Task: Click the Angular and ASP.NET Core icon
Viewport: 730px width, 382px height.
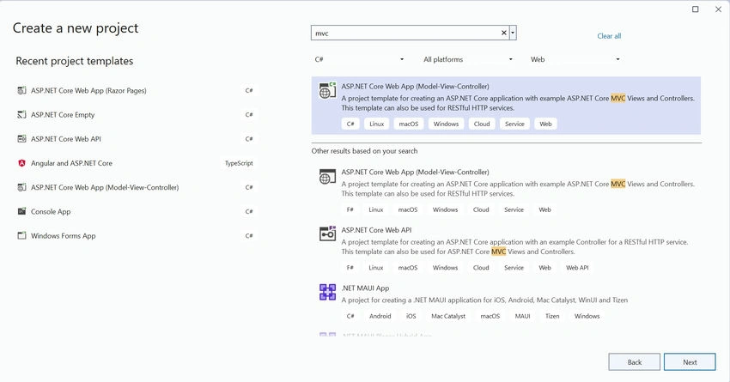Action: tap(21, 163)
